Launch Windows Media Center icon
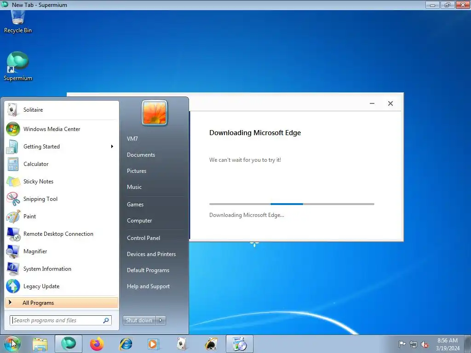 [13, 129]
